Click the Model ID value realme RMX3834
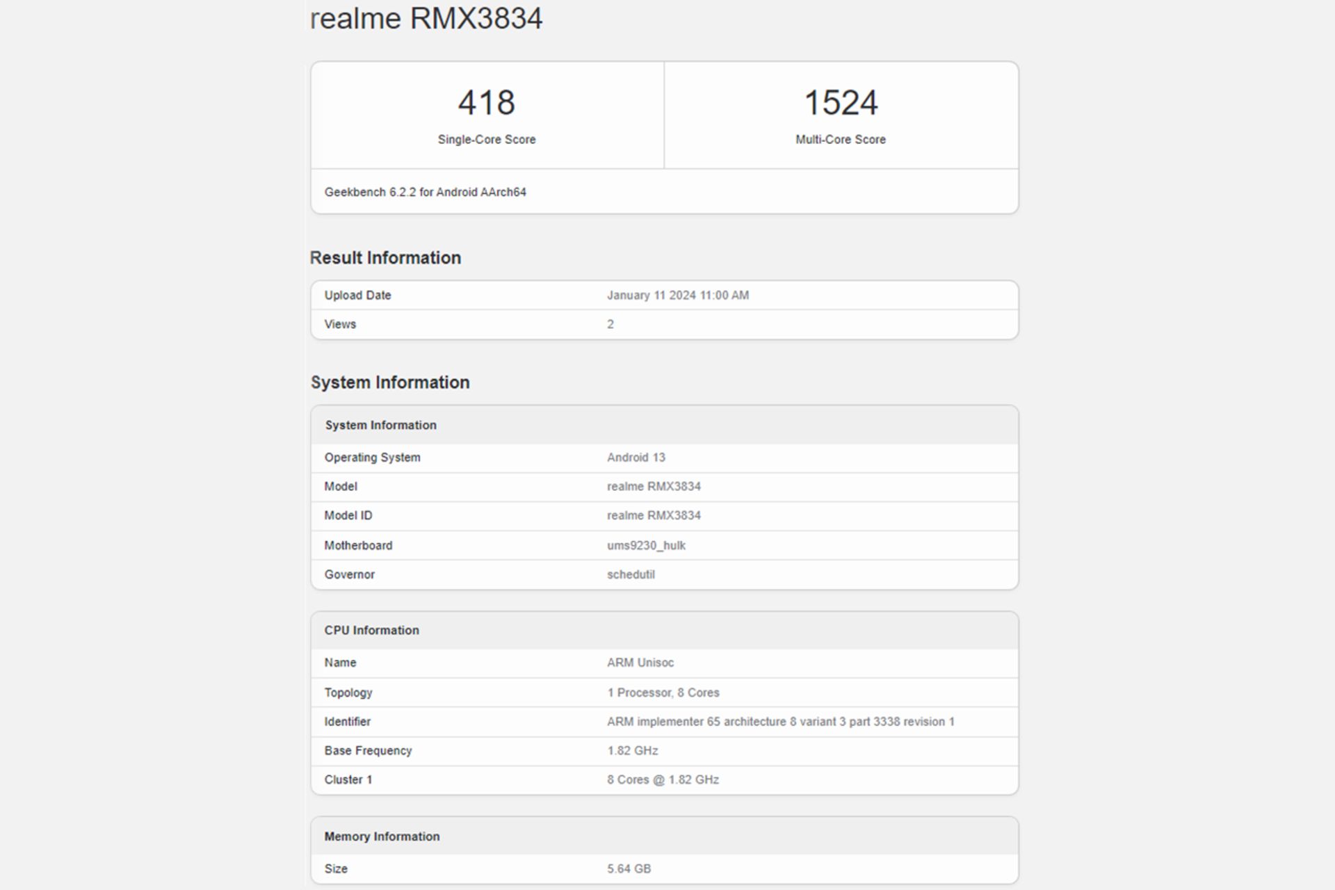Viewport: 1335px width, 890px height. (654, 516)
